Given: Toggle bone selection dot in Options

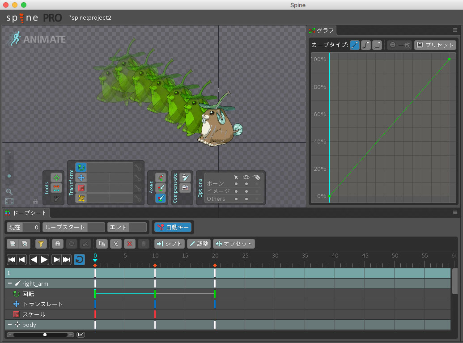Looking at the screenshot, I should click(236, 184).
